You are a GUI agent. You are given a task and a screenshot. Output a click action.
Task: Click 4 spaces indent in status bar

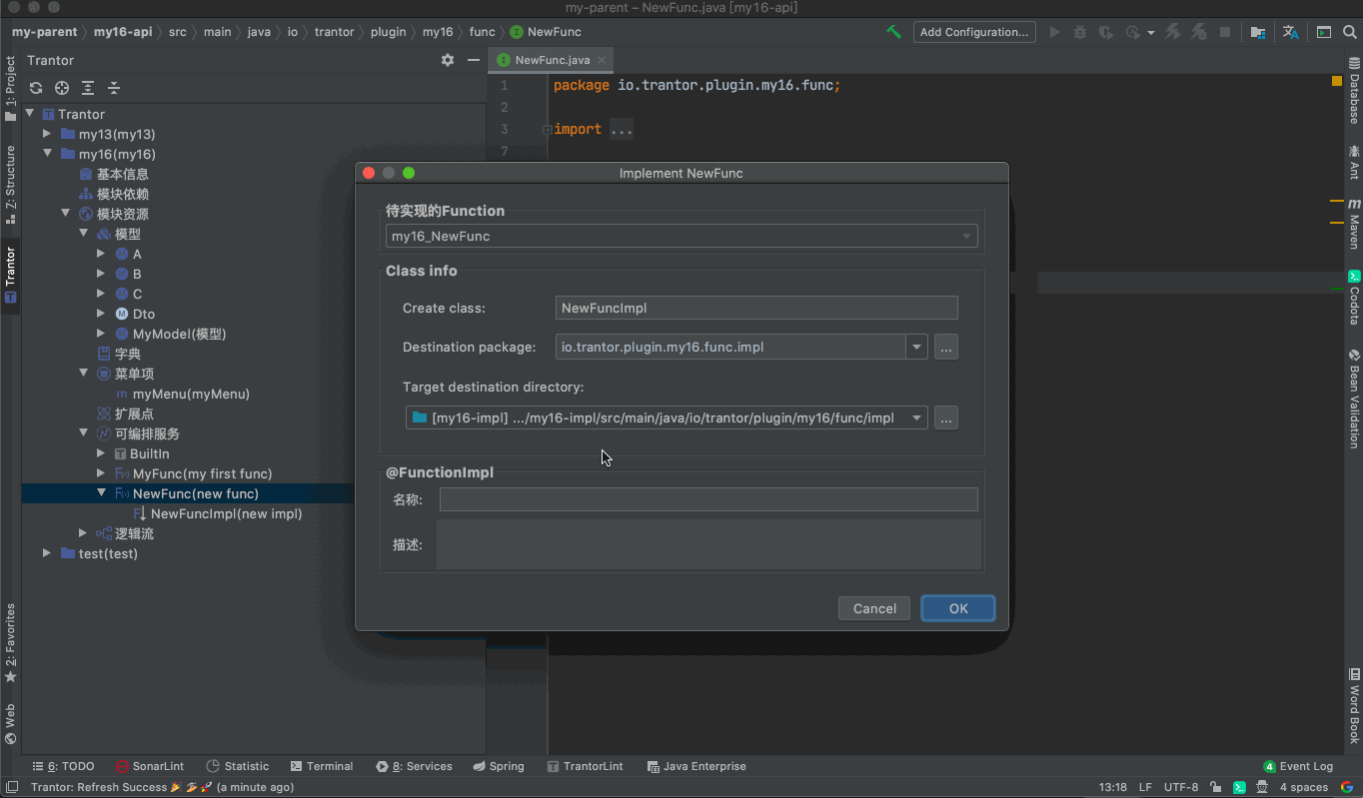point(1304,787)
